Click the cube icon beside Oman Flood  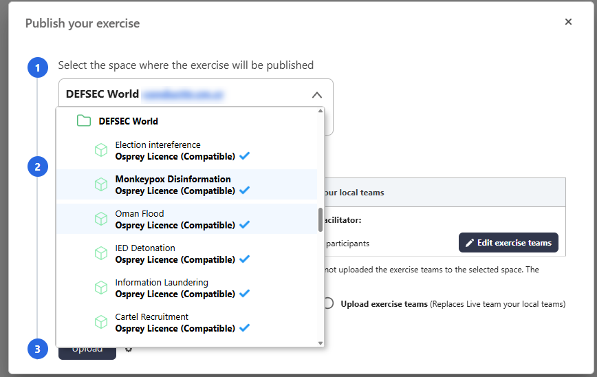(101, 219)
